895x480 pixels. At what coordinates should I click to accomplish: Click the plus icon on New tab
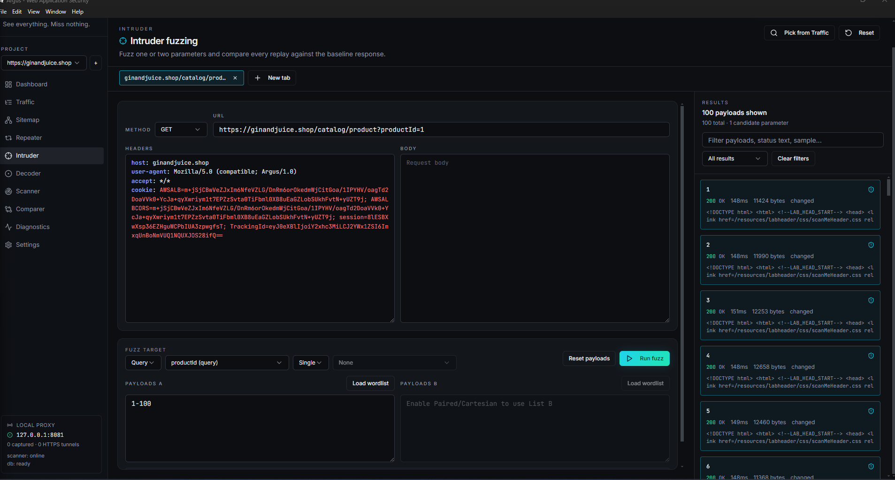pos(258,78)
